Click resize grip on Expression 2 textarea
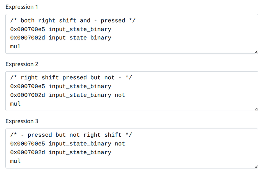Screen dimensions: 264x175 pos(256,109)
